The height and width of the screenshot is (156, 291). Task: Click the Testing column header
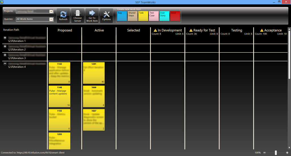click(x=236, y=30)
